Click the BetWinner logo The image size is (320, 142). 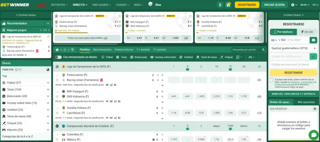(15, 5)
